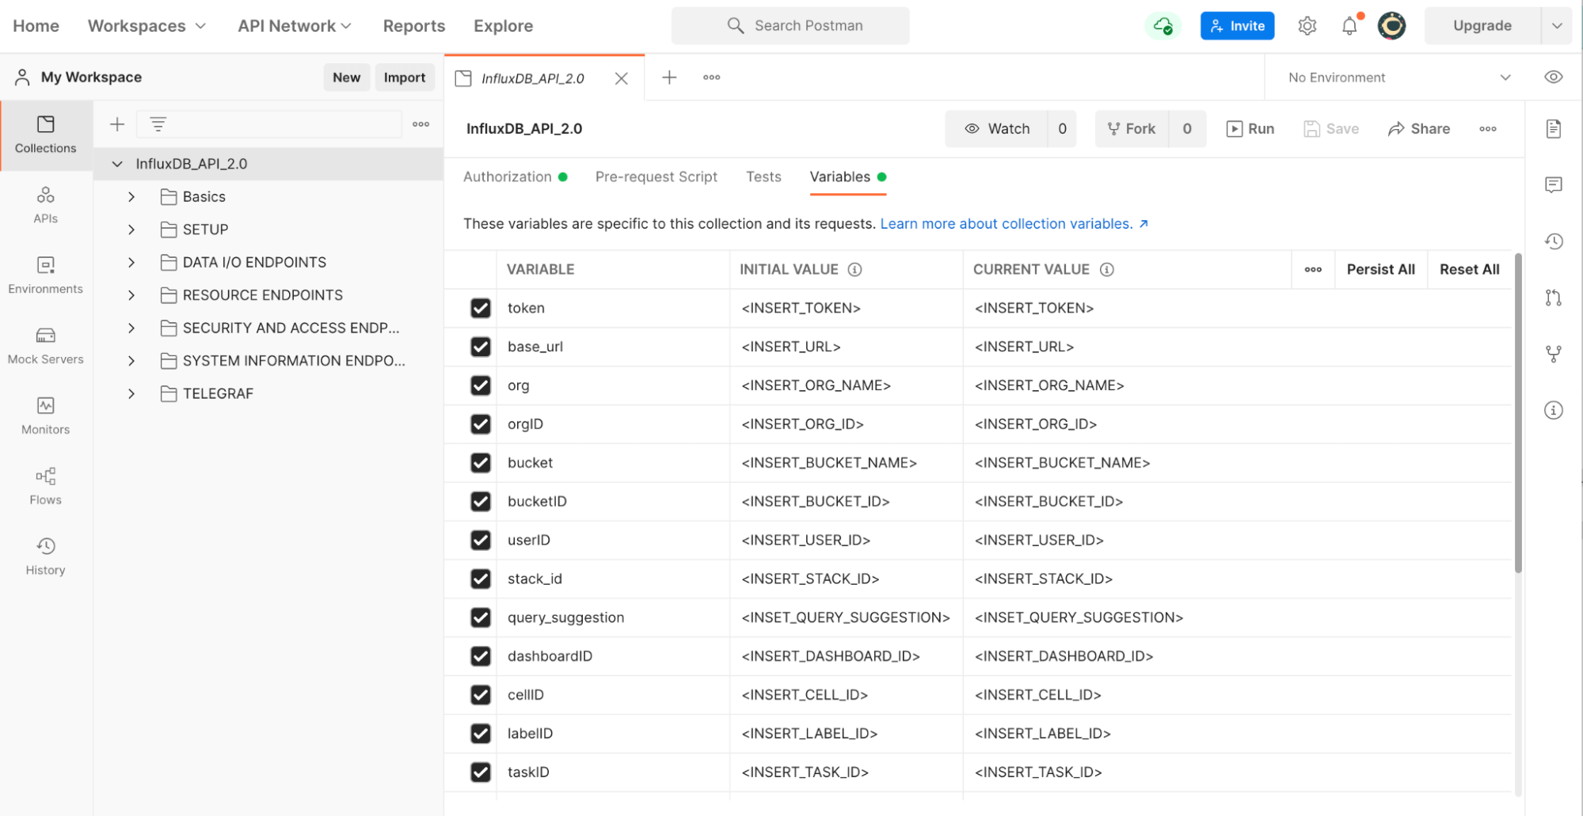Switch to the Authorization tab
This screenshot has height=816, width=1583.
[x=507, y=176]
